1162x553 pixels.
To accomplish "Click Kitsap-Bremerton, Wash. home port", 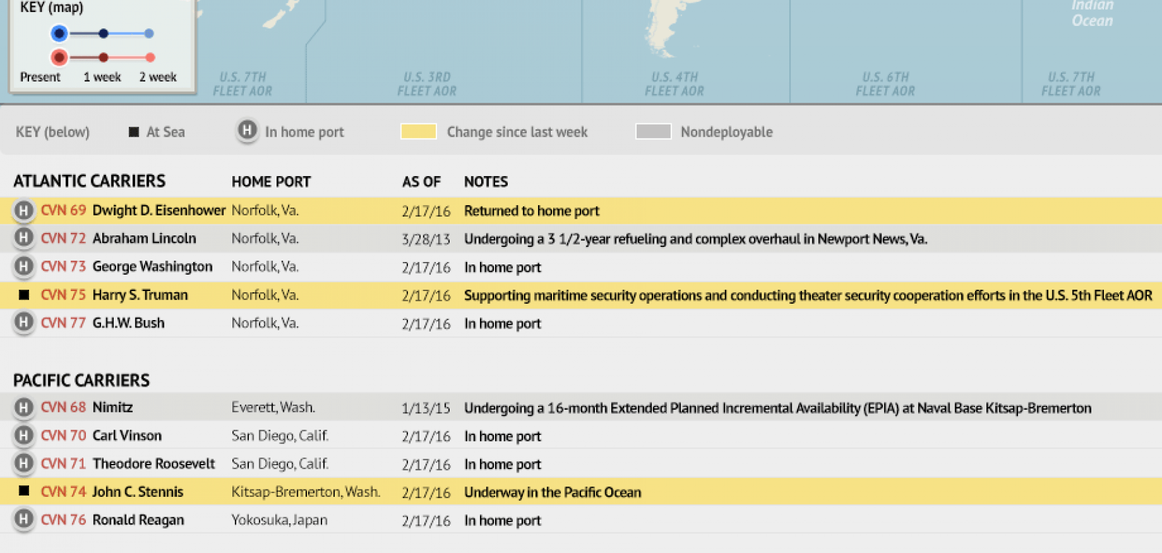I will click(306, 492).
